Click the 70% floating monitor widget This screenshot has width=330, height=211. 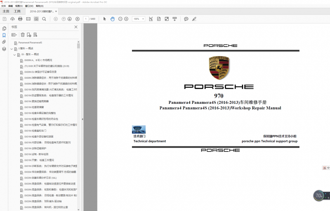[319, 196]
